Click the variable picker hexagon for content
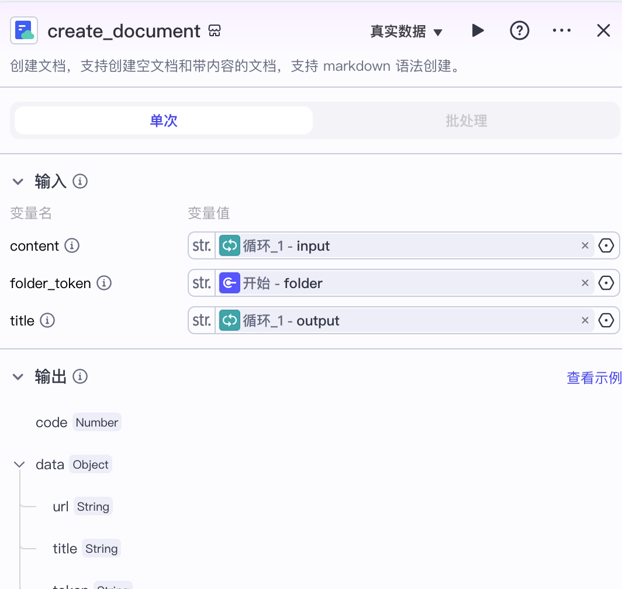This screenshot has width=622, height=589. [606, 245]
